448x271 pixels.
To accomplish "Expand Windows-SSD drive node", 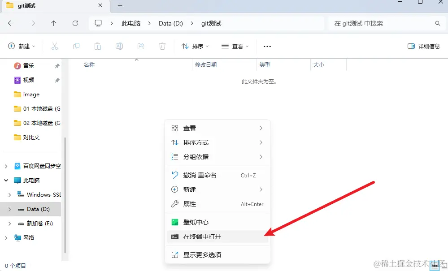I will (10, 195).
